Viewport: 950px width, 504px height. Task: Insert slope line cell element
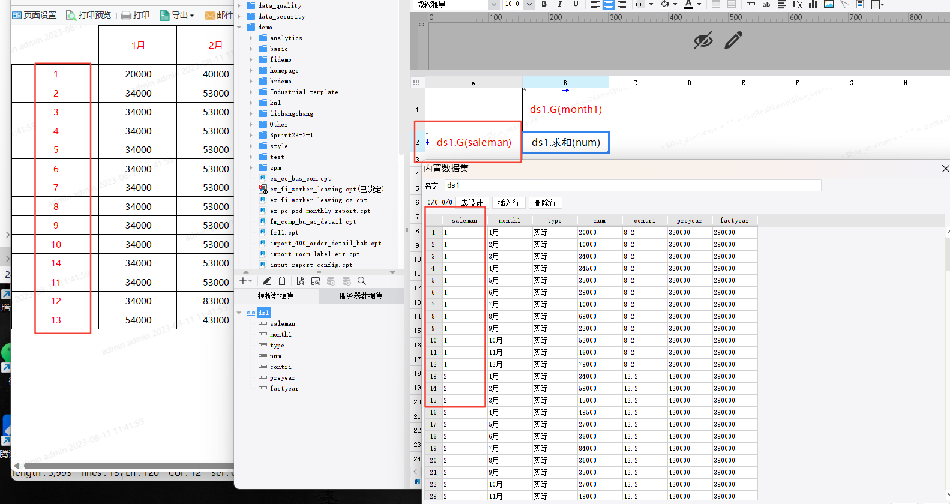point(844,4)
